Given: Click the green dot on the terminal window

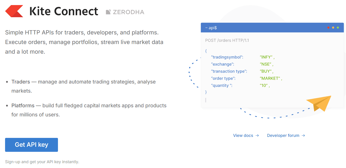Looking at the screenshot, I should coord(337,27).
